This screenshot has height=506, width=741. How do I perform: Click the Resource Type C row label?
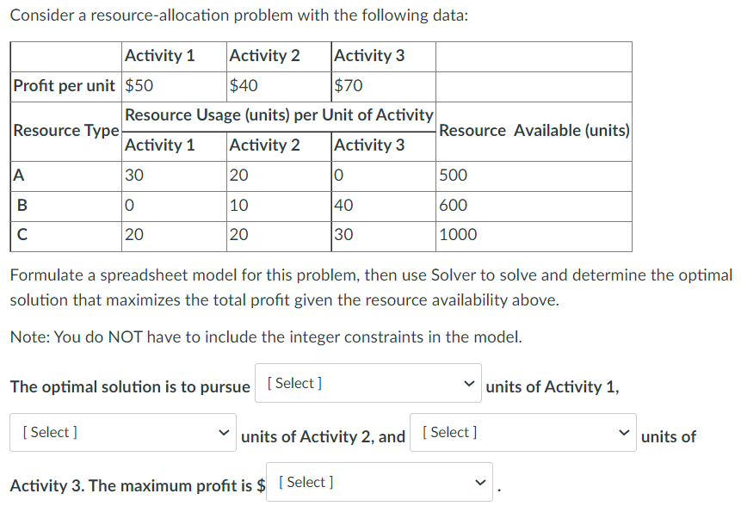click(21, 234)
